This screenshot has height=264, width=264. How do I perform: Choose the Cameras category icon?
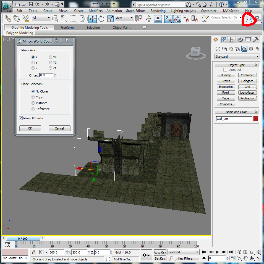coord(237,49)
